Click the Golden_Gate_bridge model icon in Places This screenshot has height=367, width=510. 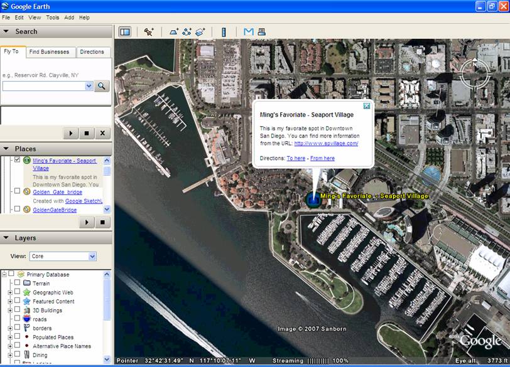click(27, 191)
